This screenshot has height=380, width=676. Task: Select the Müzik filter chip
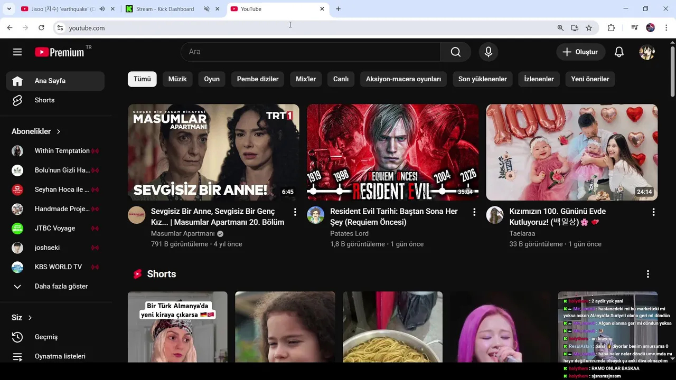coord(177,79)
